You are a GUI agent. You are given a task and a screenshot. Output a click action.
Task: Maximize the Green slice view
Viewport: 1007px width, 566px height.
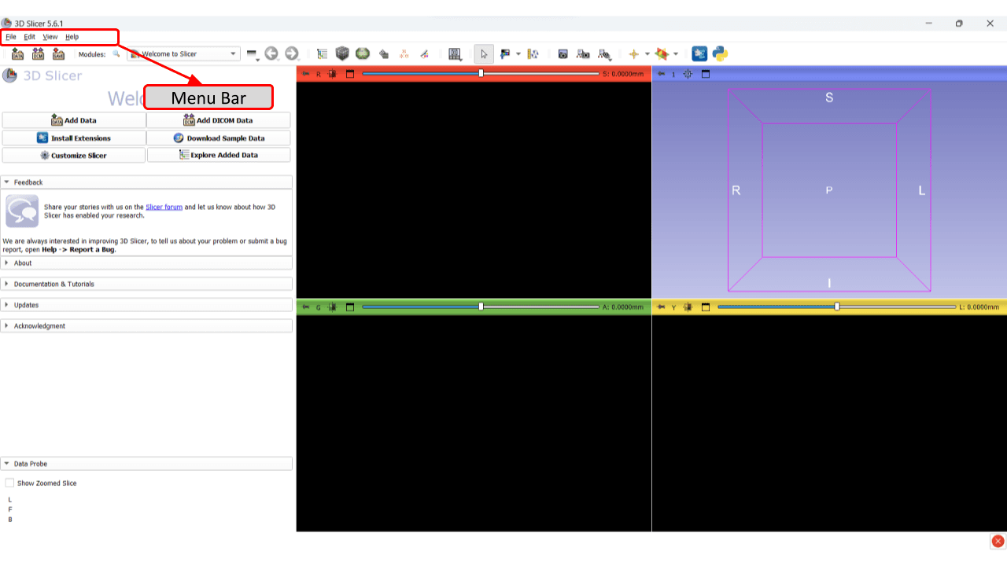tap(350, 307)
